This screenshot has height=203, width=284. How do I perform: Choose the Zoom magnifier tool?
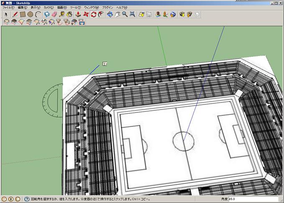[x=125, y=14]
